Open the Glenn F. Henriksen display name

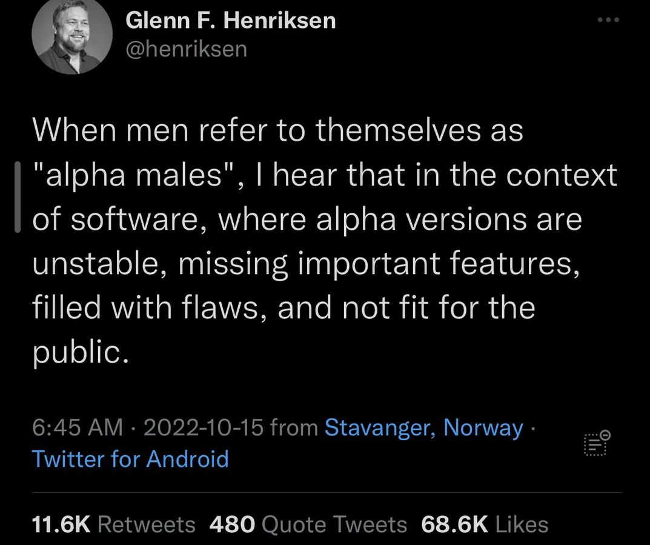(x=230, y=21)
